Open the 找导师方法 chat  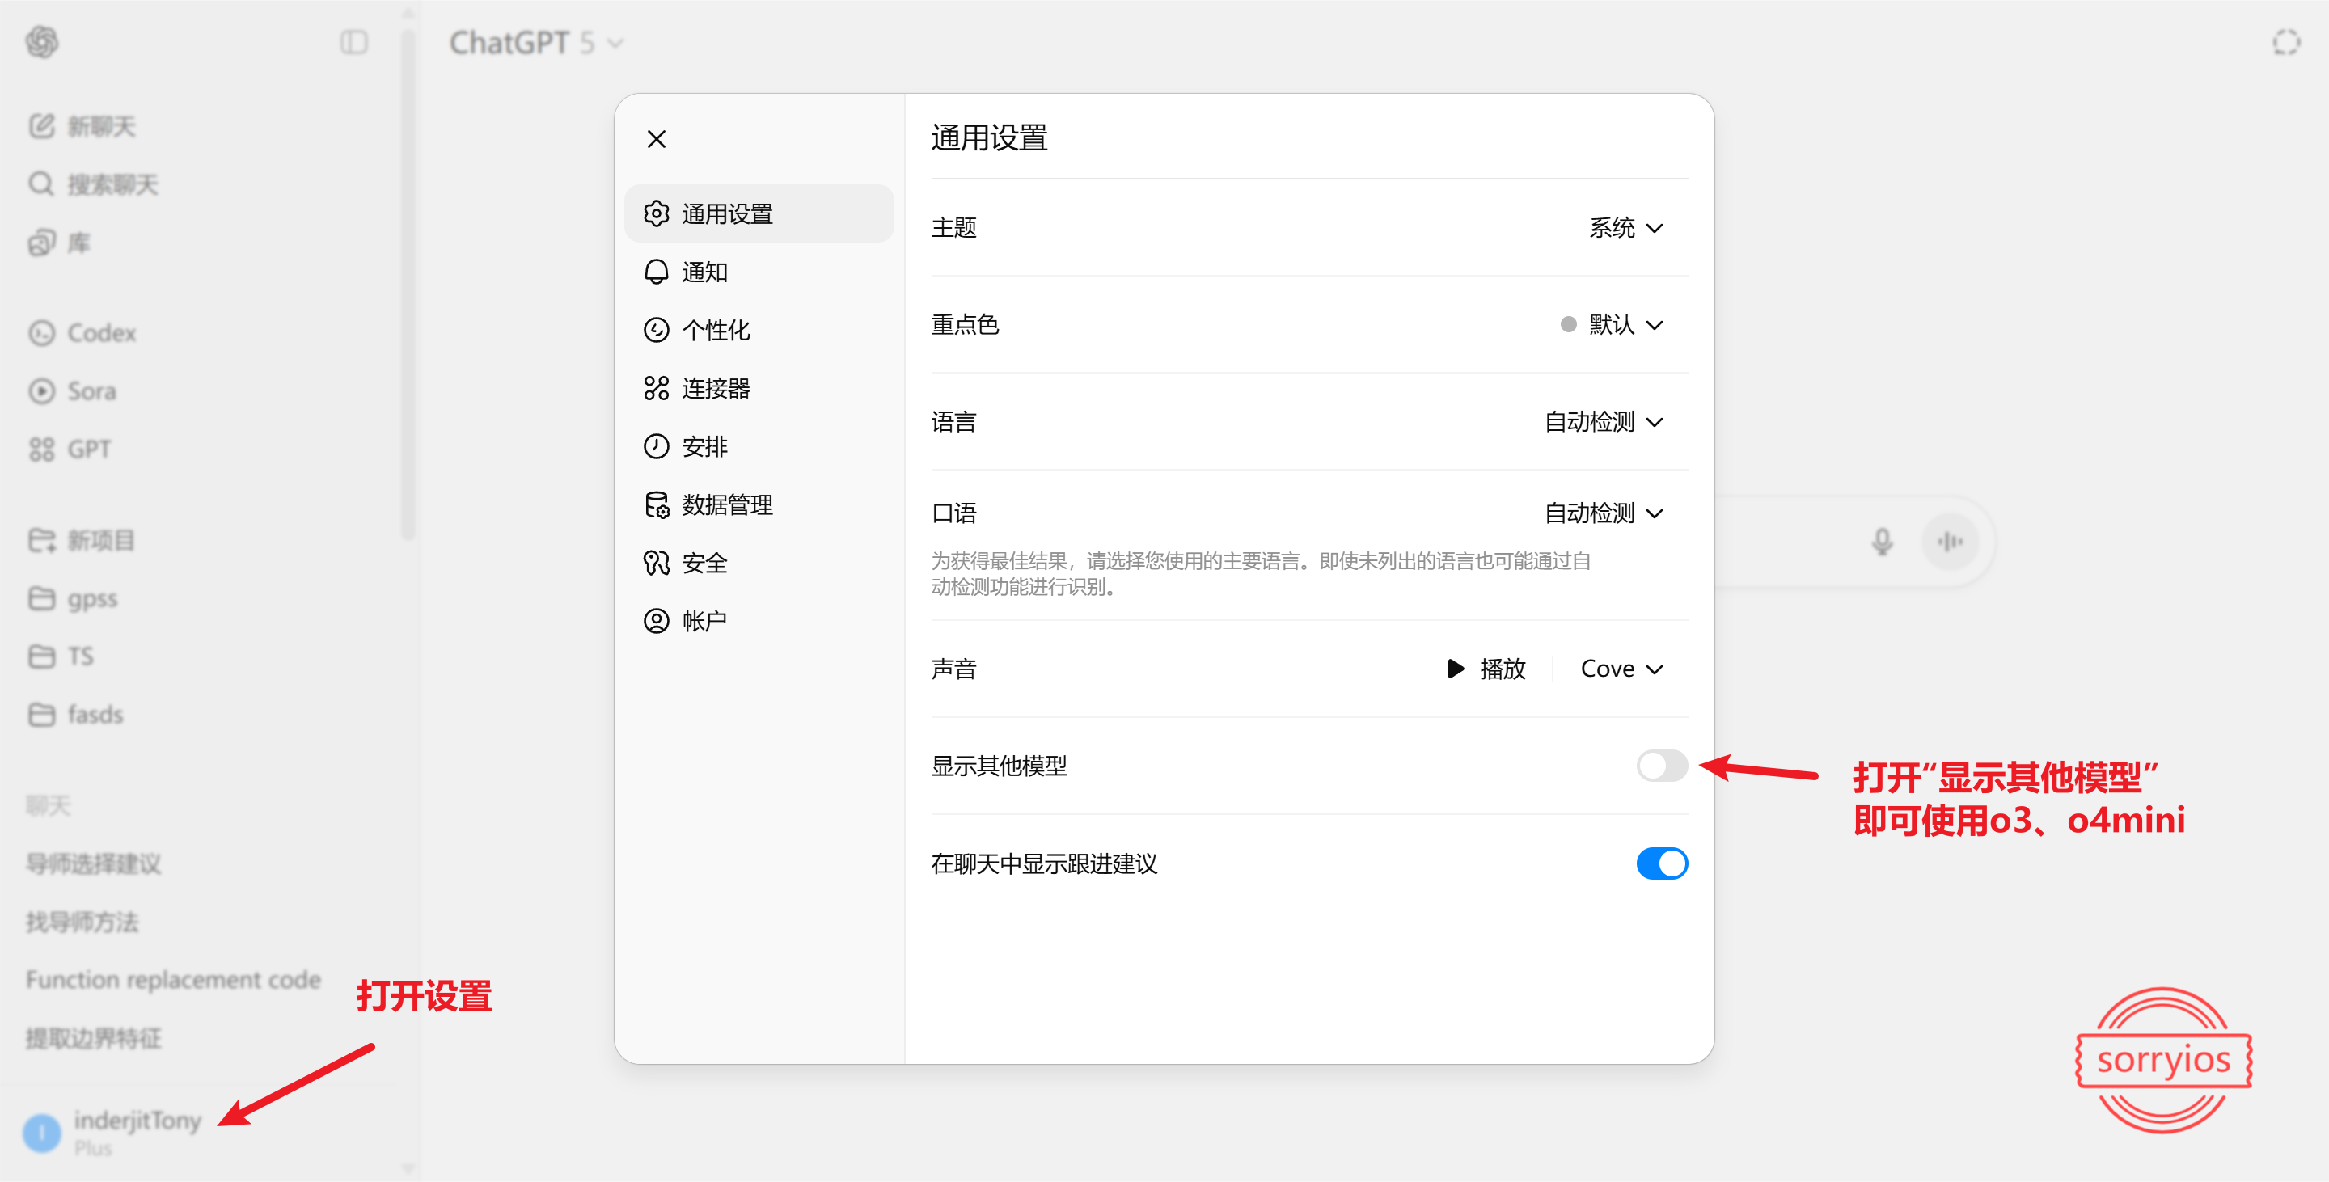click(x=82, y=922)
